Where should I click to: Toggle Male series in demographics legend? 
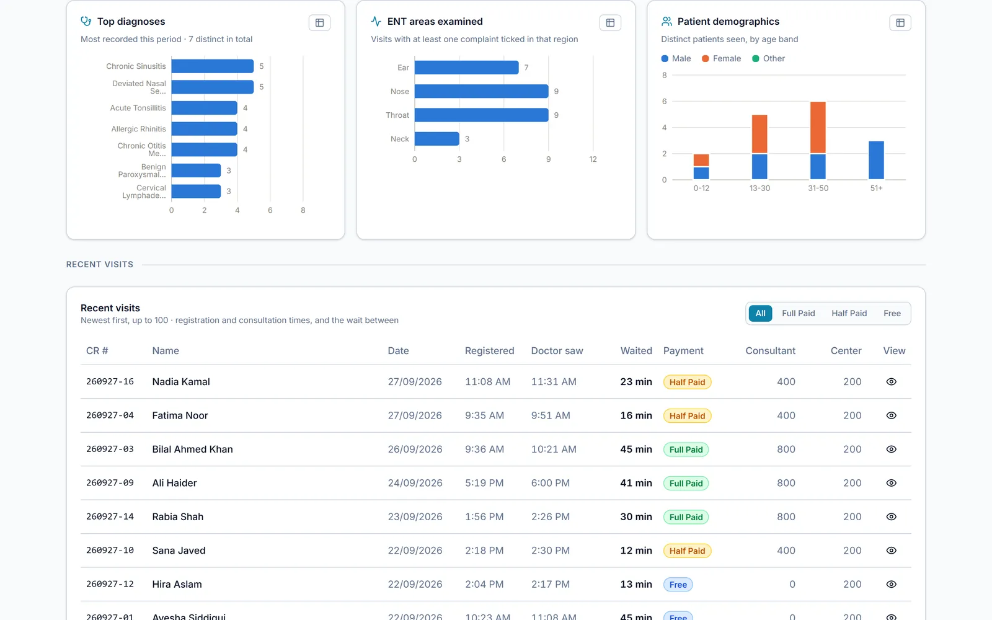click(676, 58)
